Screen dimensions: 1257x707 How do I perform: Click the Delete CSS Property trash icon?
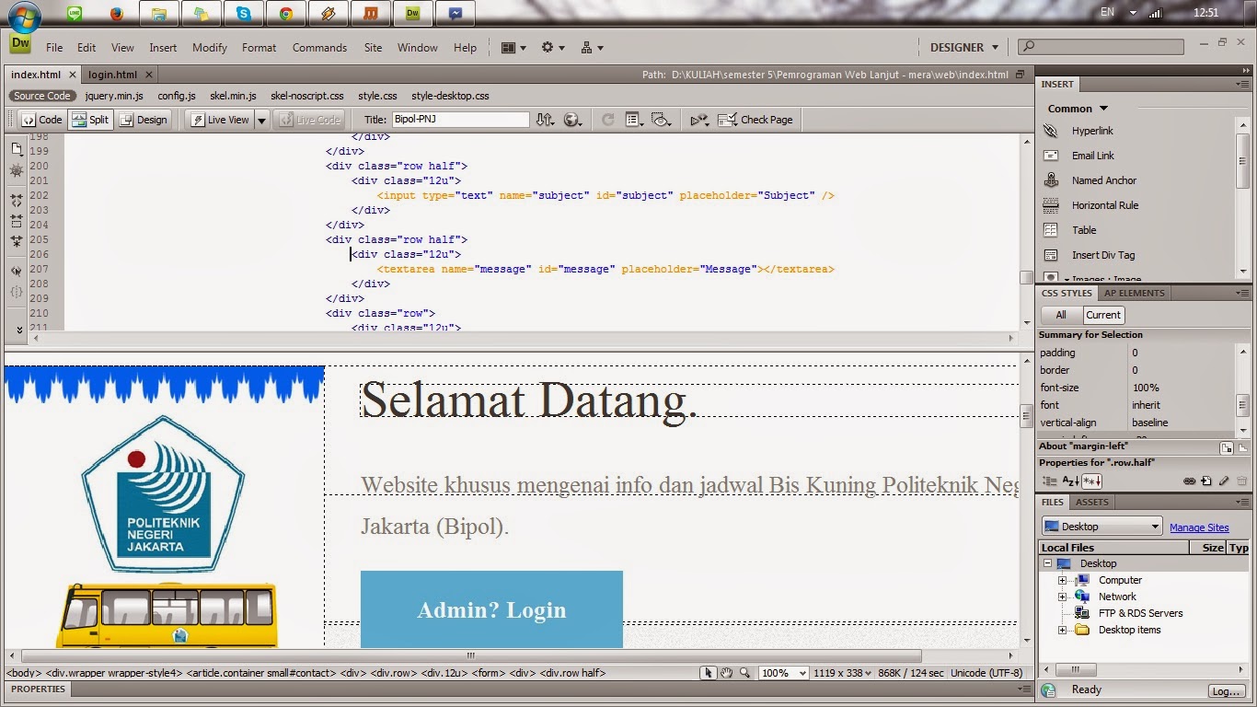click(x=1241, y=481)
